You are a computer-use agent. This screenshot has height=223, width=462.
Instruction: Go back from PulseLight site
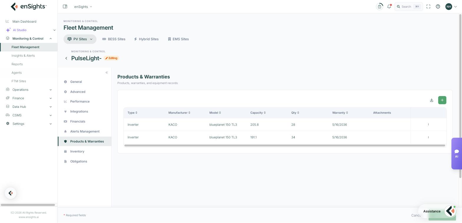point(66,58)
